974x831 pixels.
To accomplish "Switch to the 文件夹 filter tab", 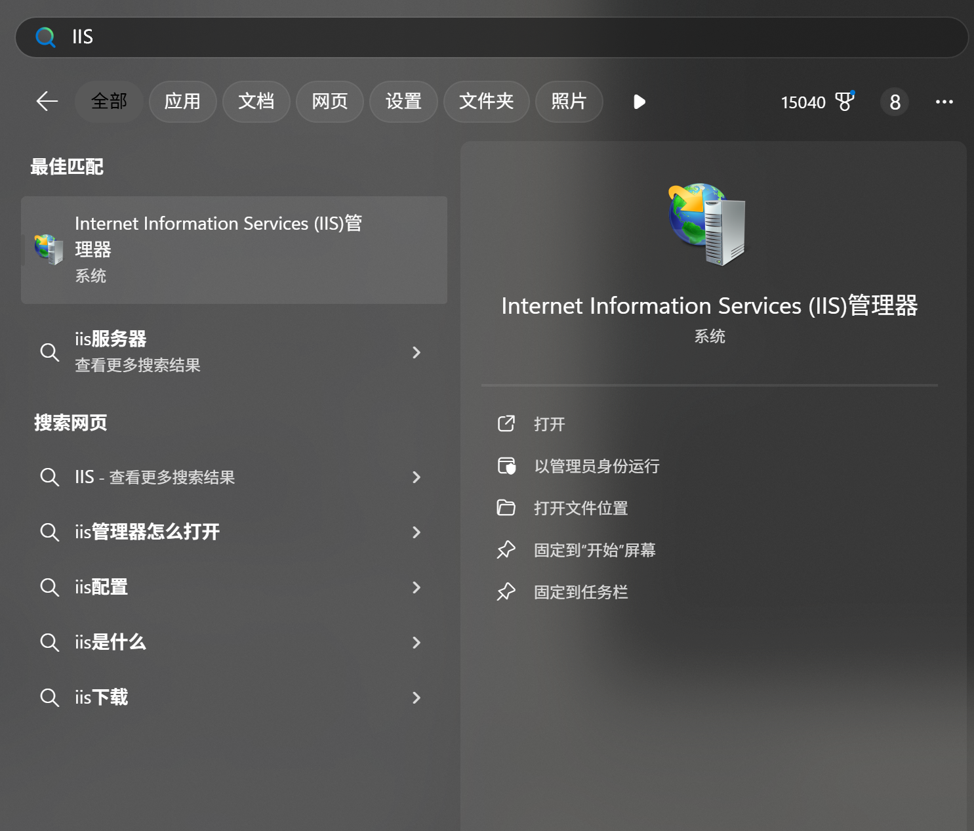I will 486,102.
